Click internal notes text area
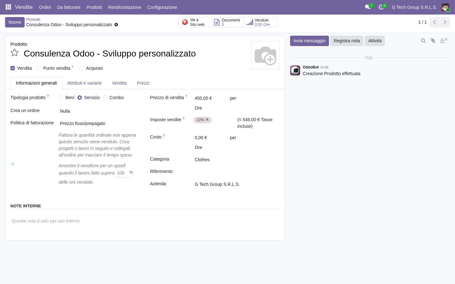The height and width of the screenshot is (284, 455). (145, 221)
